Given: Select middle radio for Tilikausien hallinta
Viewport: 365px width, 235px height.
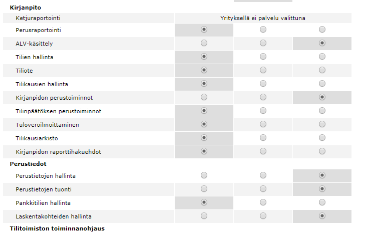Looking at the screenshot, I should 263,84.
